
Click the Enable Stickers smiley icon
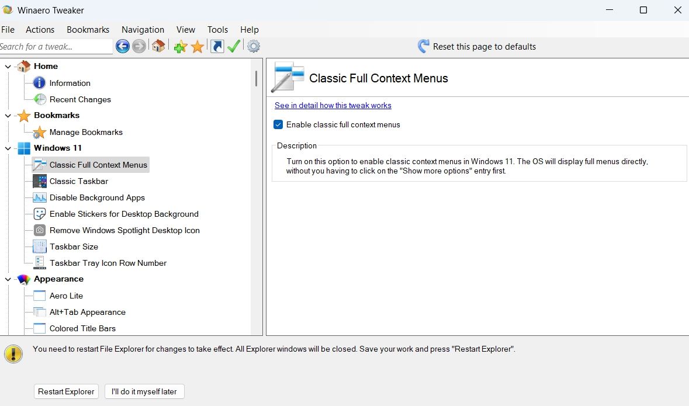(40, 214)
